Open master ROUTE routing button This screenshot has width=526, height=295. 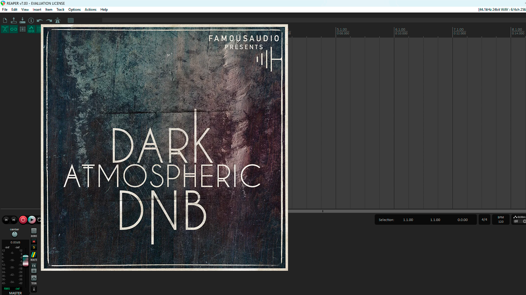(x=34, y=255)
